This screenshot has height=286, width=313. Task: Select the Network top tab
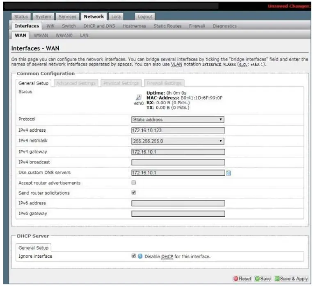pos(94,16)
